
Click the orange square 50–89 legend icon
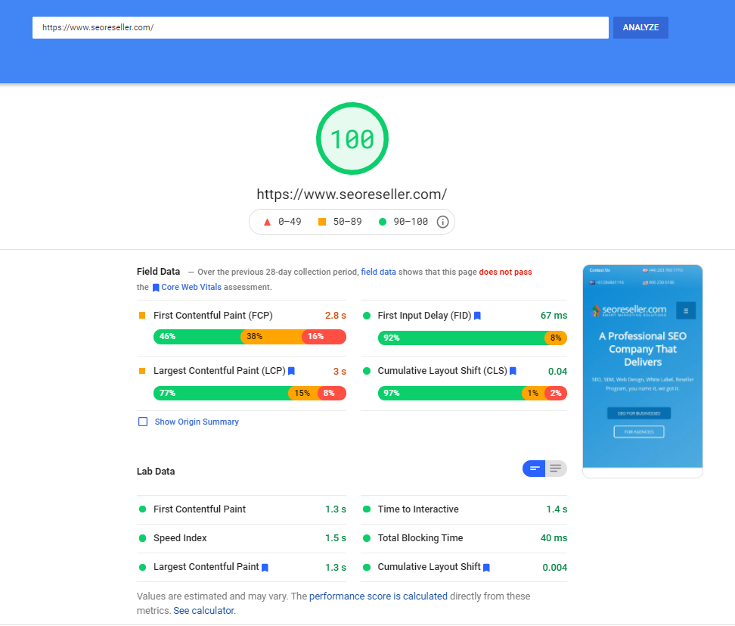pos(322,222)
